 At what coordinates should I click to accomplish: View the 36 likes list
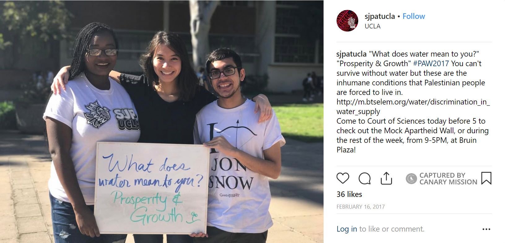tap(349, 194)
